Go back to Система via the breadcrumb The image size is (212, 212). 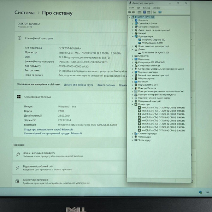[24, 12]
